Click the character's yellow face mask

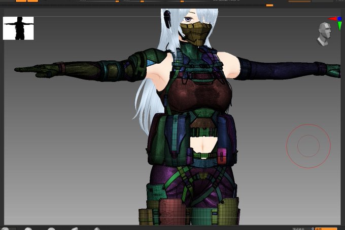pyautogui.click(x=196, y=33)
